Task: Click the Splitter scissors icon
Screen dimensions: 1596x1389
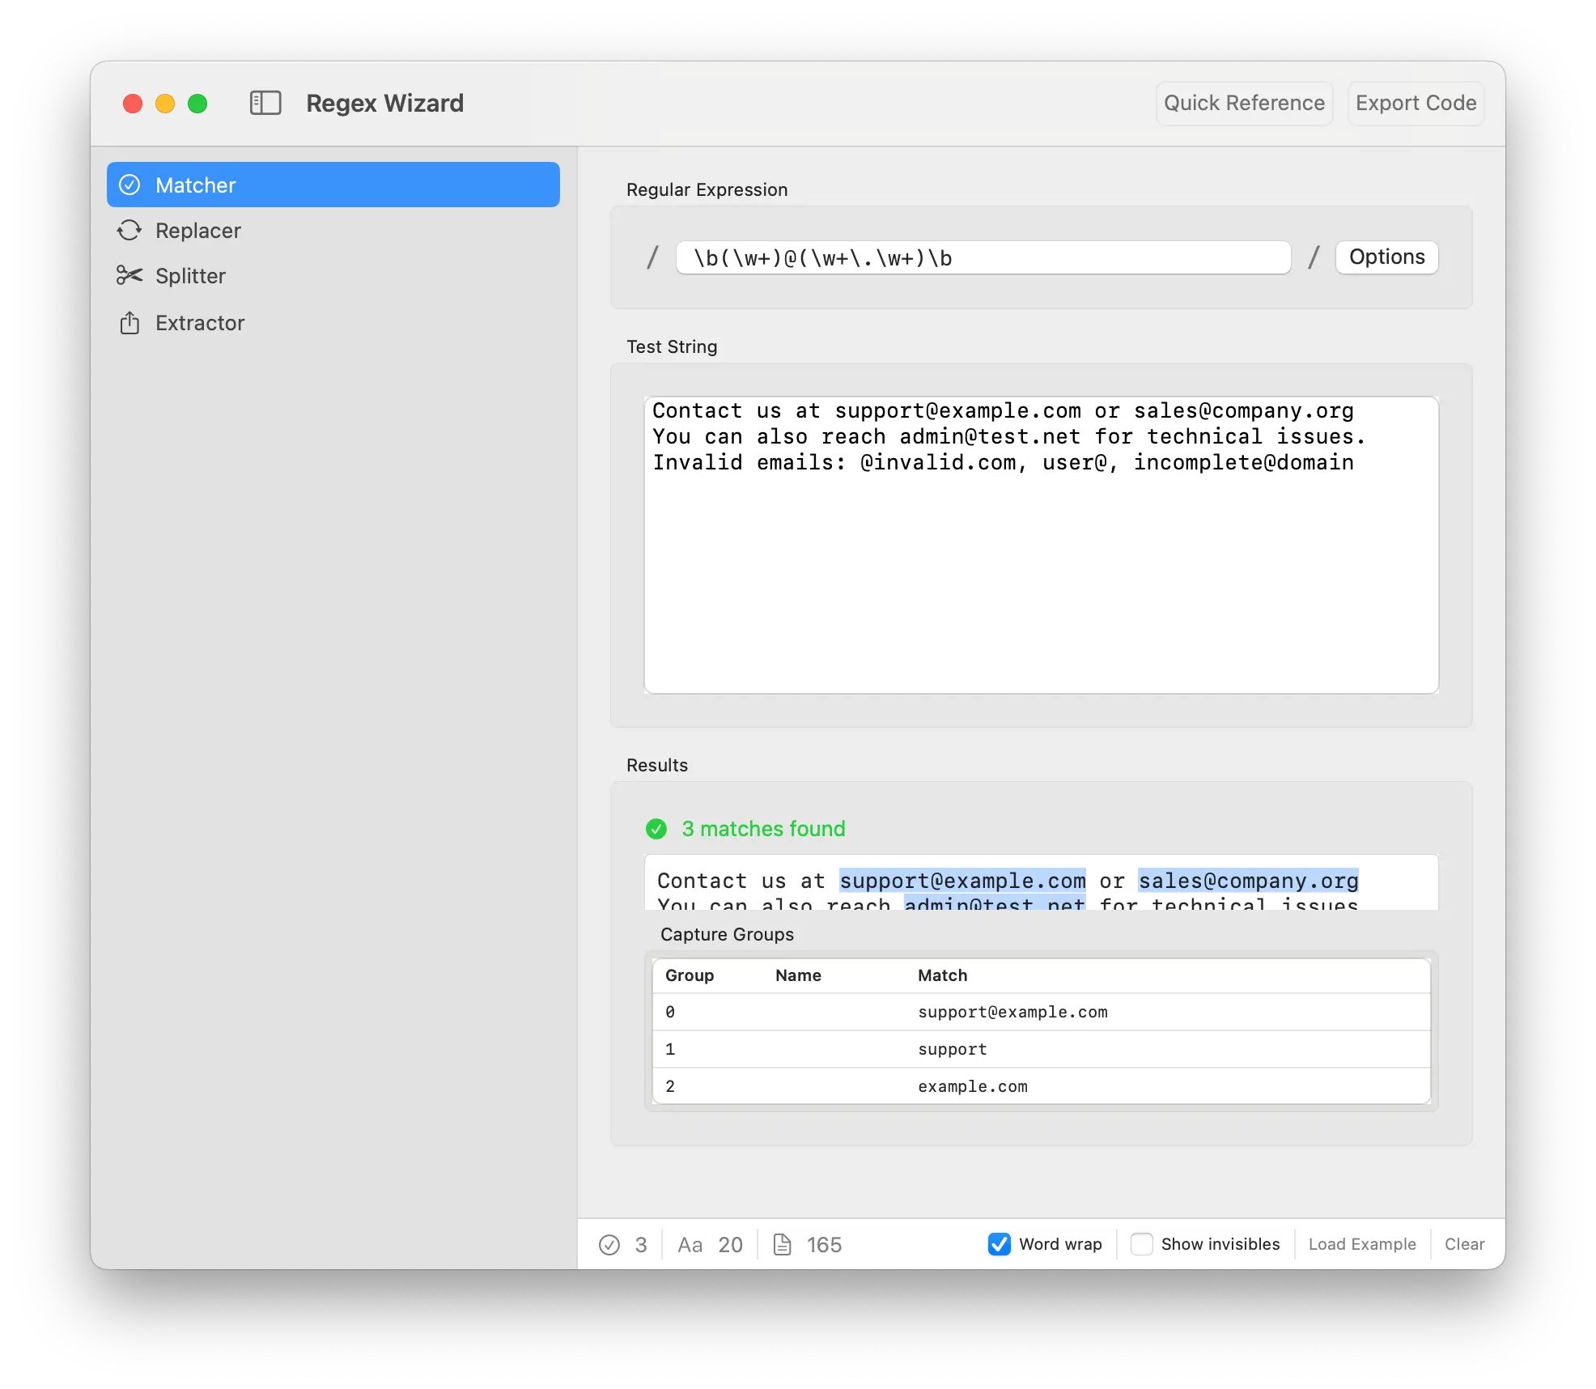Action: click(129, 276)
